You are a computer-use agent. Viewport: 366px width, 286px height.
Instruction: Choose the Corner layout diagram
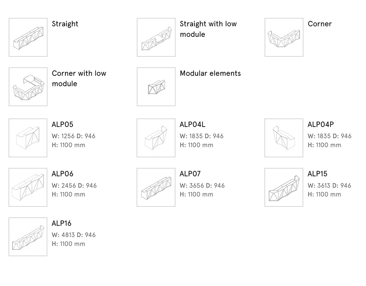click(284, 37)
